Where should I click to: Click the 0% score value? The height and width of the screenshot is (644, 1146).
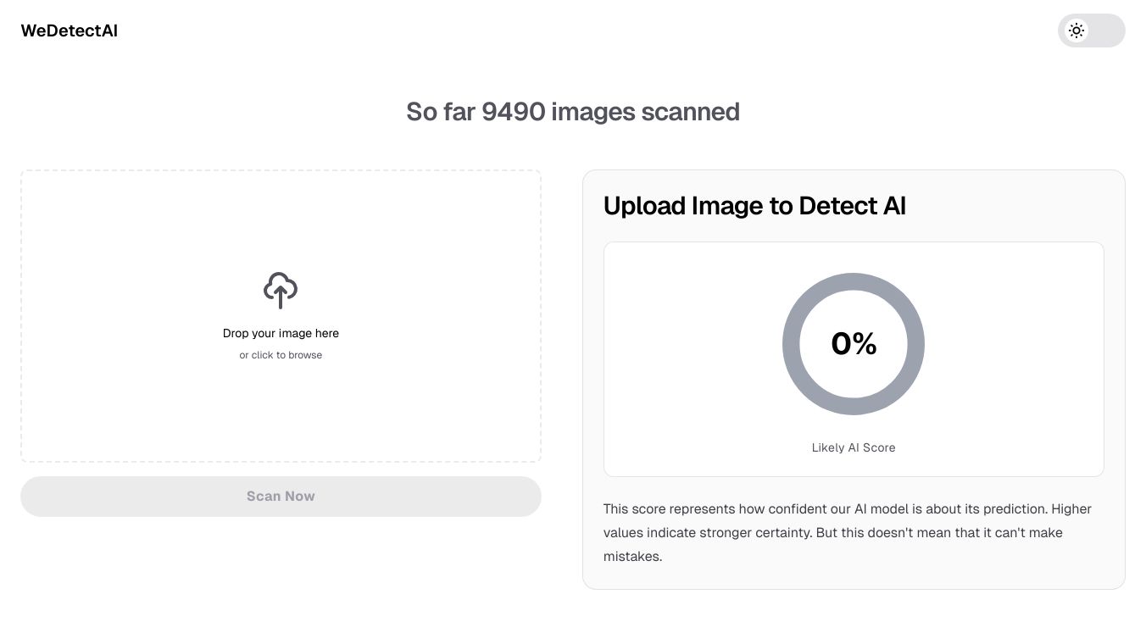pyautogui.click(x=854, y=344)
